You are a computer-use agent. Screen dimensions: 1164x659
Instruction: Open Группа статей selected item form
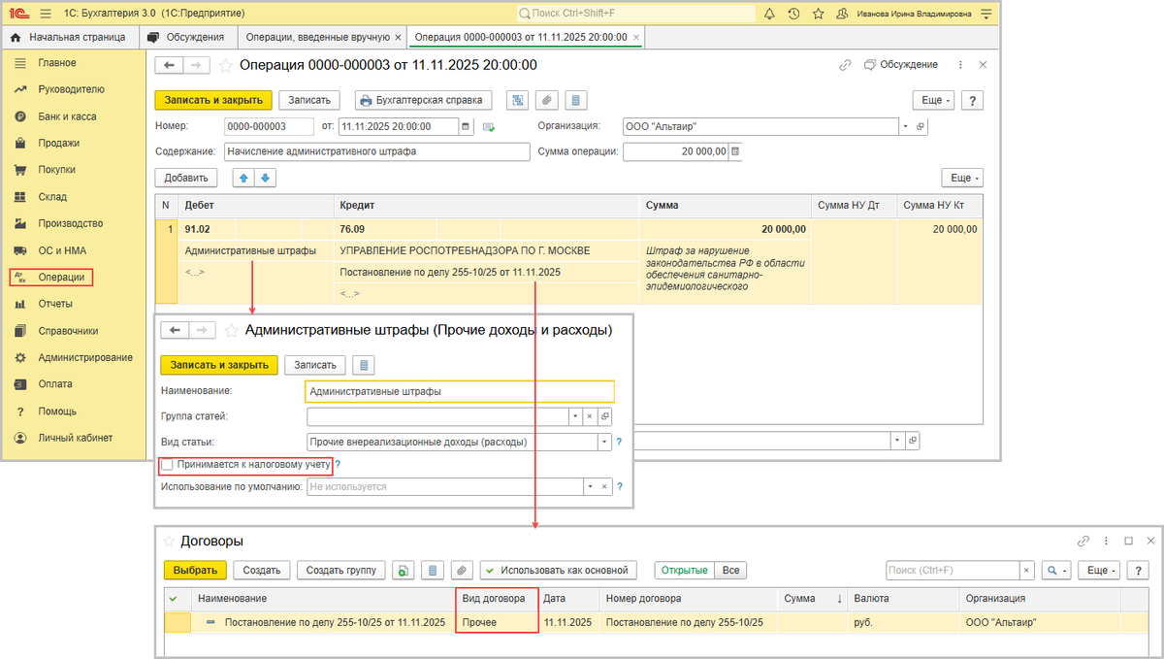[604, 416]
